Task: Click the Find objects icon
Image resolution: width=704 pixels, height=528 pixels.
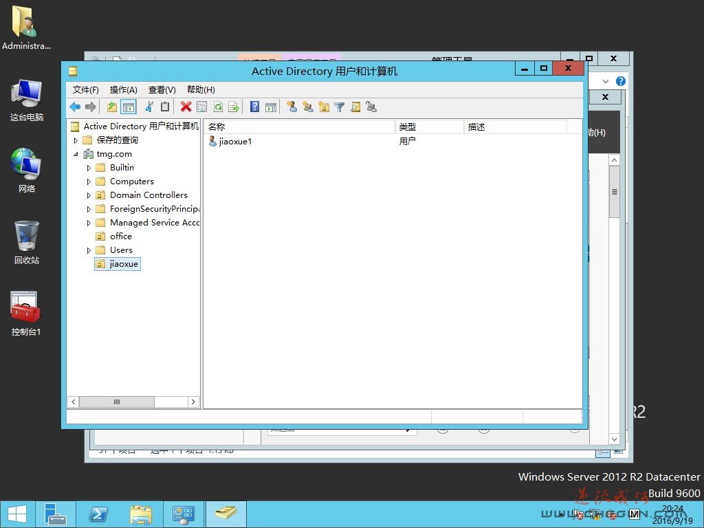Action: [355, 107]
